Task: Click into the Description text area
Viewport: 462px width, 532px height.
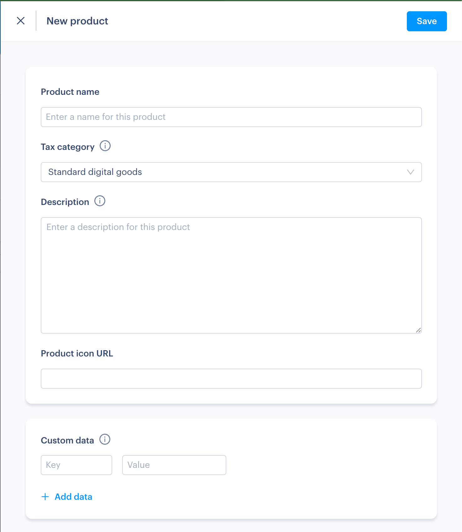Action: pos(231,275)
